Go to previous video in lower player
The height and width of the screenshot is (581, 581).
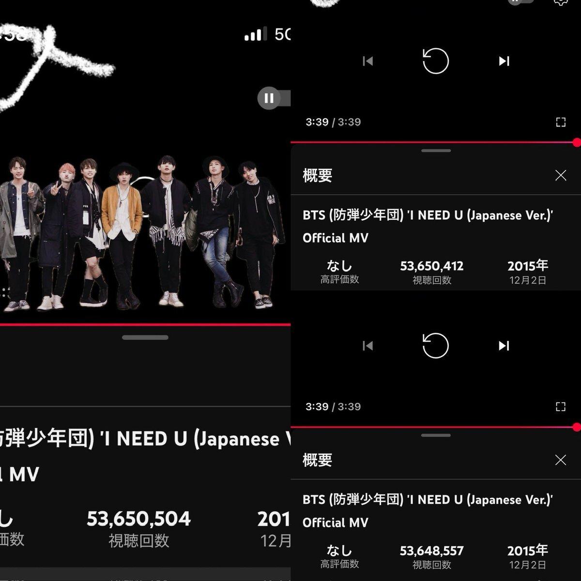coord(368,346)
